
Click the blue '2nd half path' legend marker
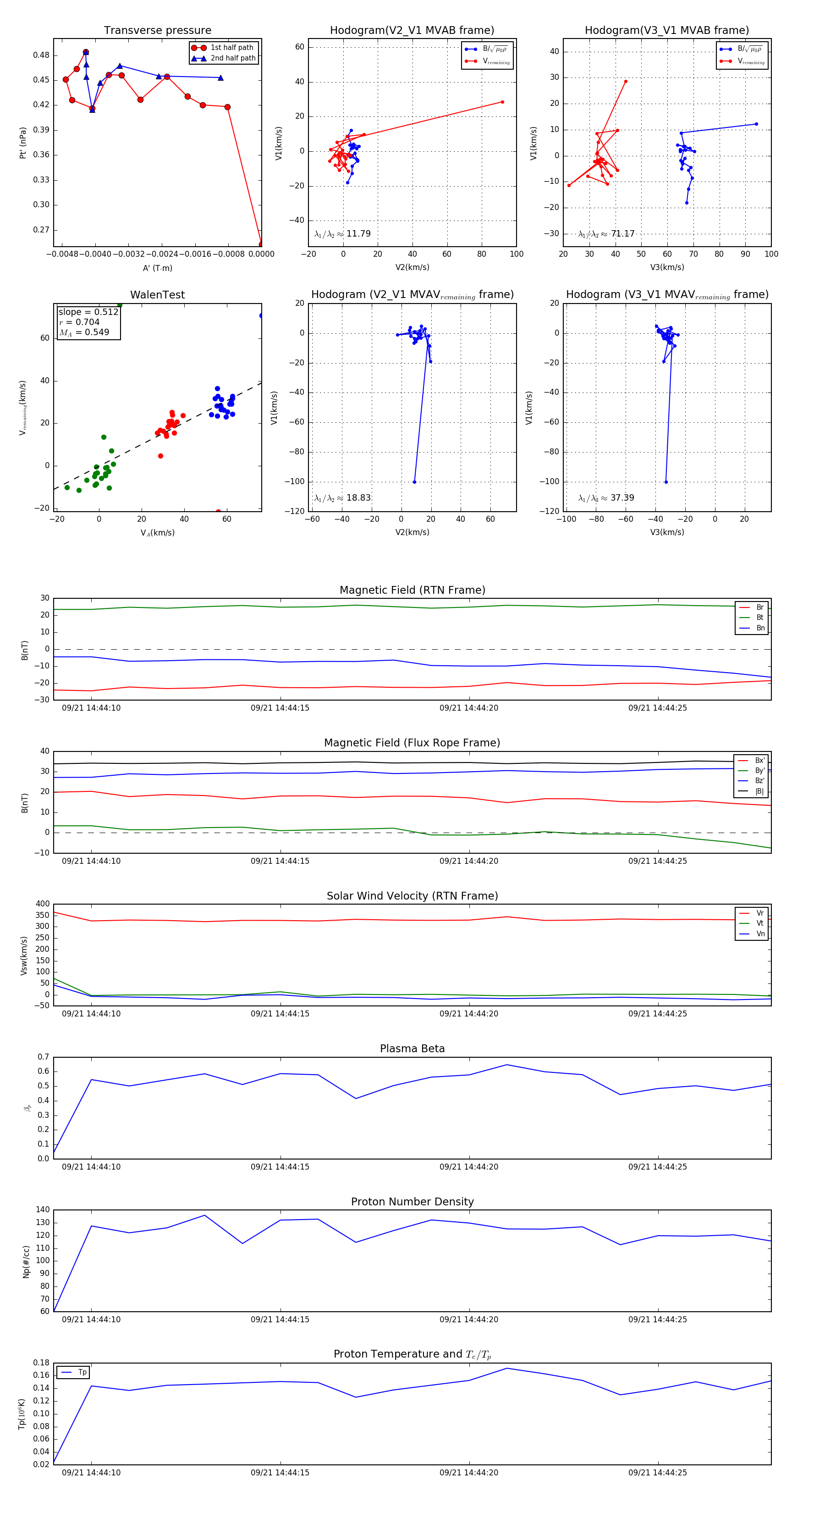pyautogui.click(x=198, y=58)
